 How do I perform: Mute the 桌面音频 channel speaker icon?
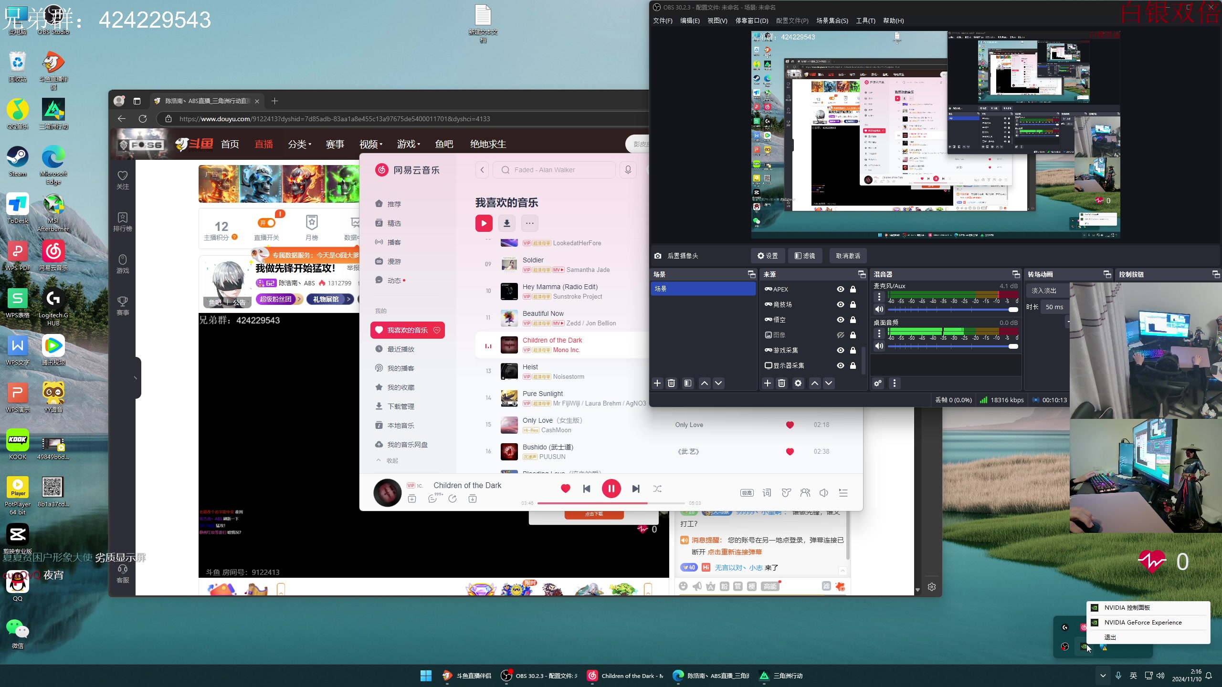tap(879, 346)
